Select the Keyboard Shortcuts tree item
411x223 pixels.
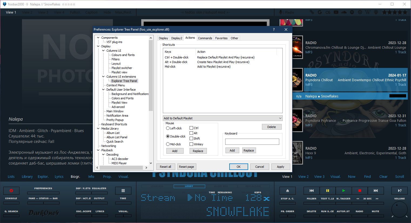(114, 124)
